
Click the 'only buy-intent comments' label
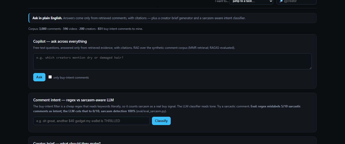71,78
